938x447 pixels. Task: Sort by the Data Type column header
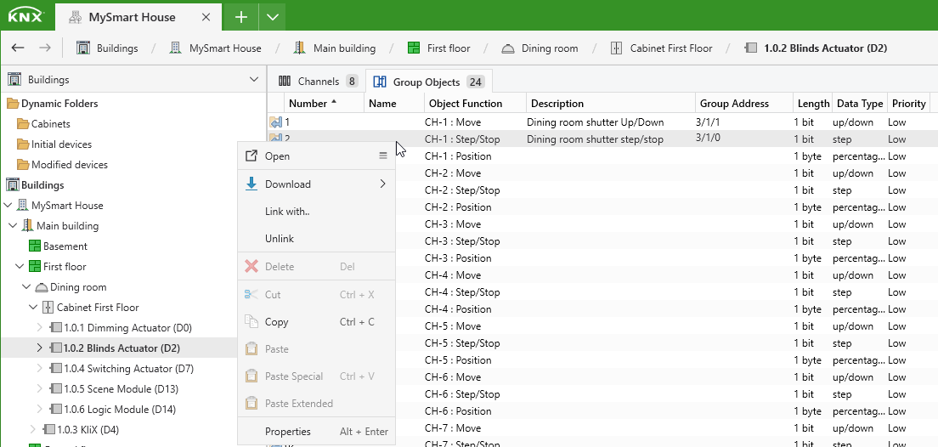click(x=860, y=103)
